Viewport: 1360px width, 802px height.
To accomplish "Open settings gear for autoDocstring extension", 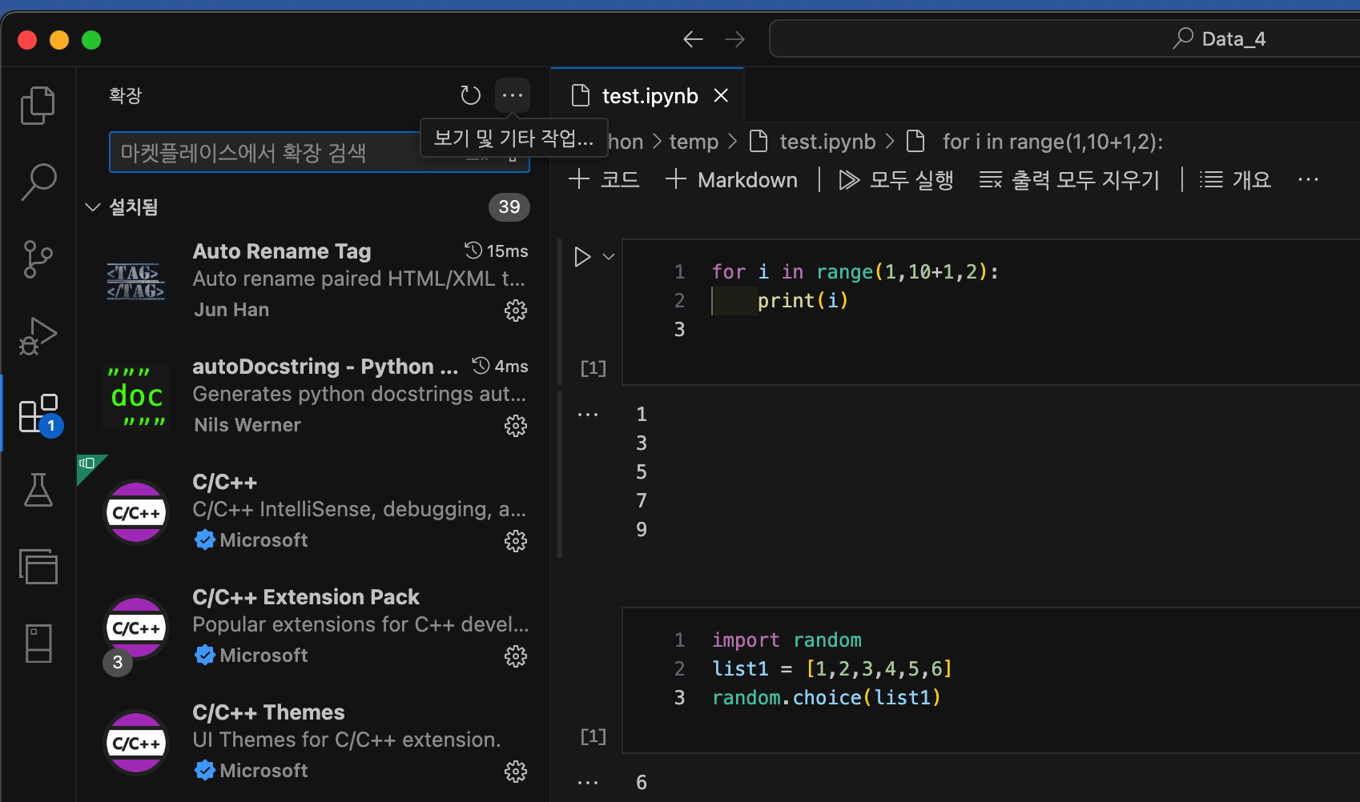I will (x=516, y=426).
